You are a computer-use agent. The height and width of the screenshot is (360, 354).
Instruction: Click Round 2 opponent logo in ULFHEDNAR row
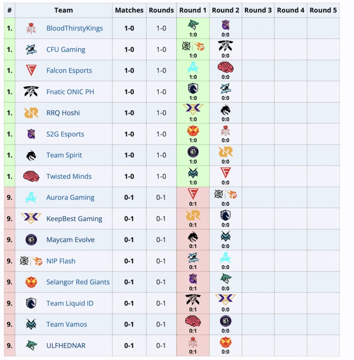[x=225, y=342]
